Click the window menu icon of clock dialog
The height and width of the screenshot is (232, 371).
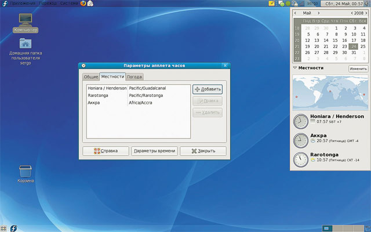(83, 66)
